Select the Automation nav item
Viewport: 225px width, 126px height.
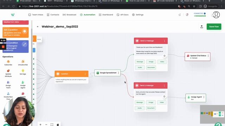coord(88,15)
